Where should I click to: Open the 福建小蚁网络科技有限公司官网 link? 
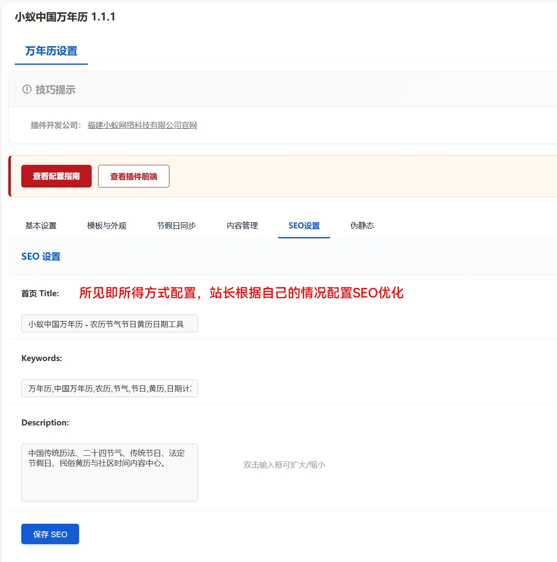(142, 125)
